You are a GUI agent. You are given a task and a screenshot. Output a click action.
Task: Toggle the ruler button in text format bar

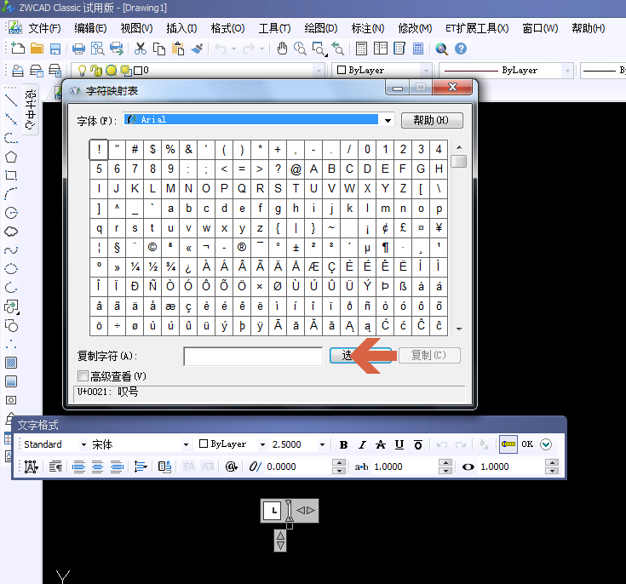(508, 444)
